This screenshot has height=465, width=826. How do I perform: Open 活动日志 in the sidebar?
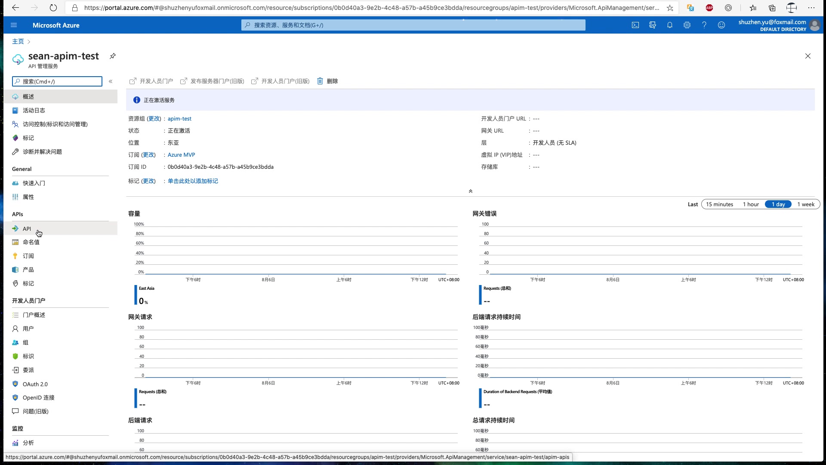34,110
